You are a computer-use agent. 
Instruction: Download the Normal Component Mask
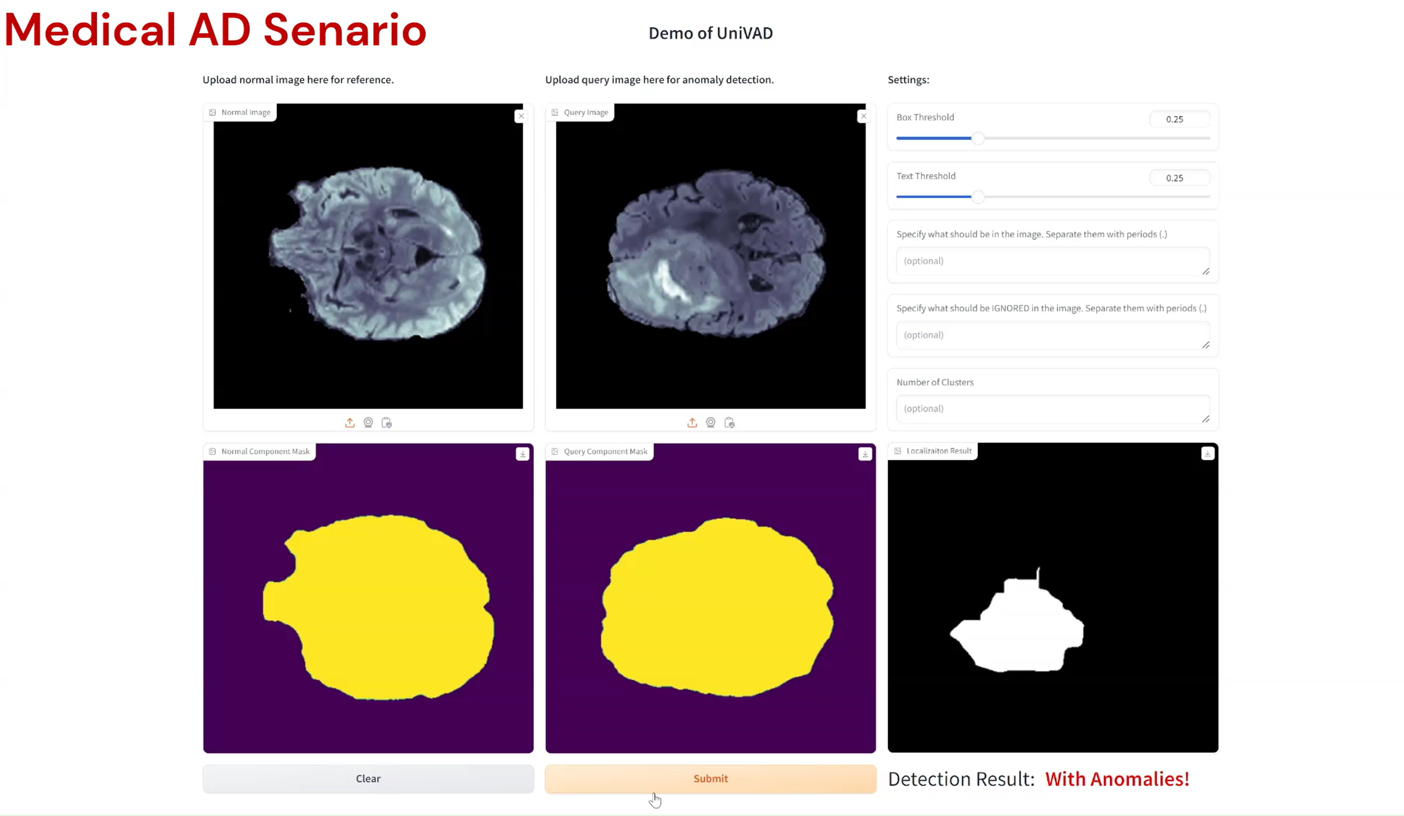tap(523, 454)
